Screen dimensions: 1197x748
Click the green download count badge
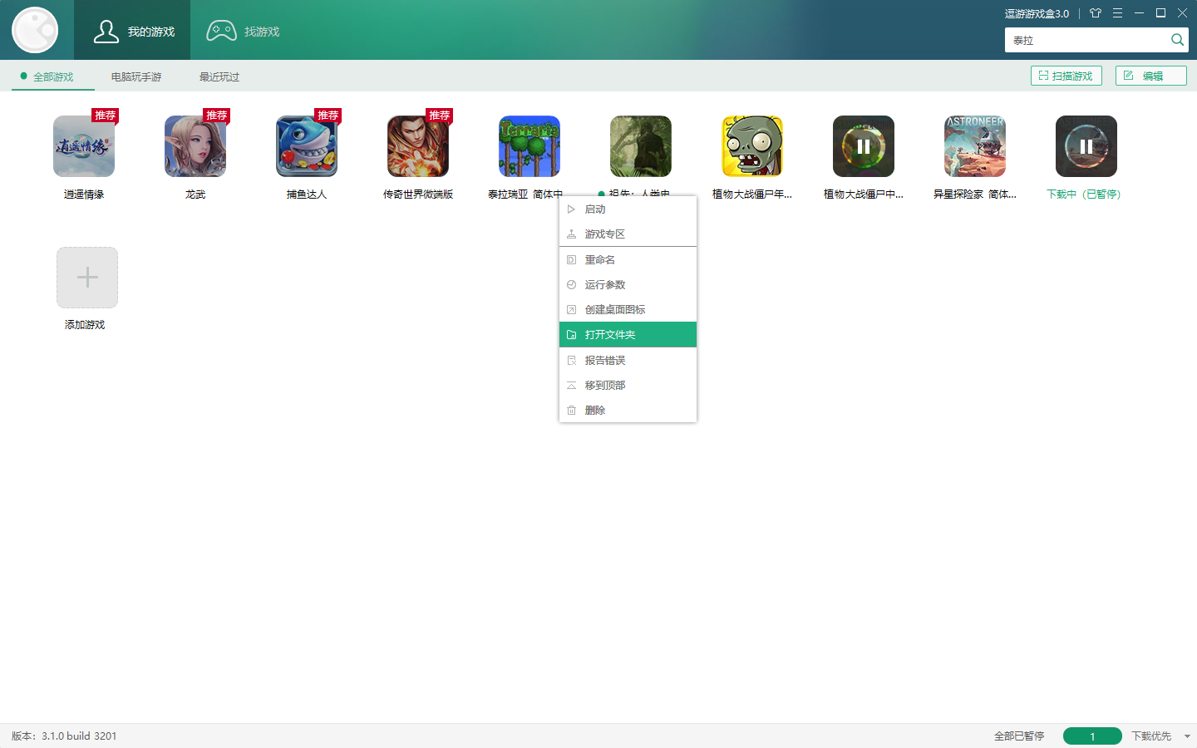tap(1092, 736)
